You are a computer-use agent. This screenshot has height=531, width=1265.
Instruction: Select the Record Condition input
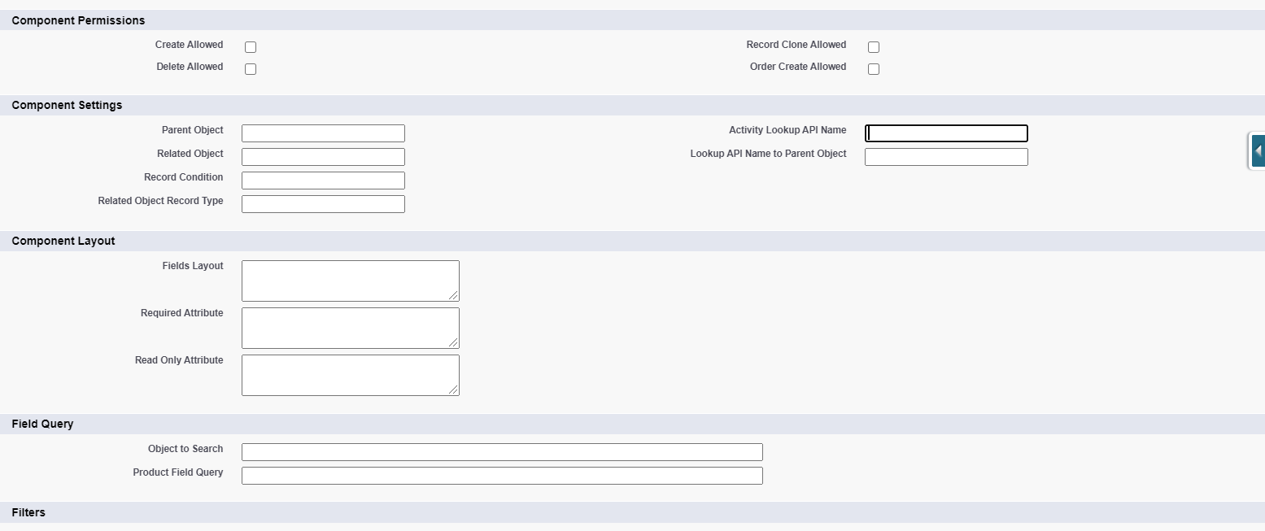point(323,181)
